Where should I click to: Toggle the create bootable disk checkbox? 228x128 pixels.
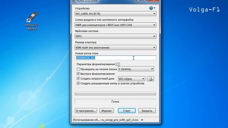[x=78, y=79]
